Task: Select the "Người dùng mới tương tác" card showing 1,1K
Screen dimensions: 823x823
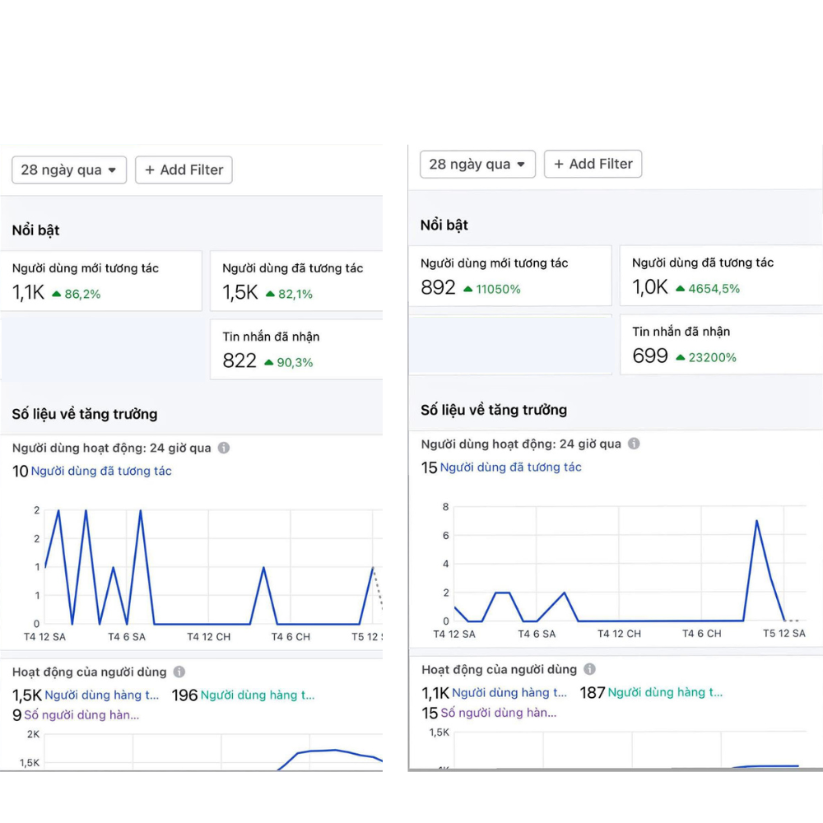Action: (x=101, y=281)
